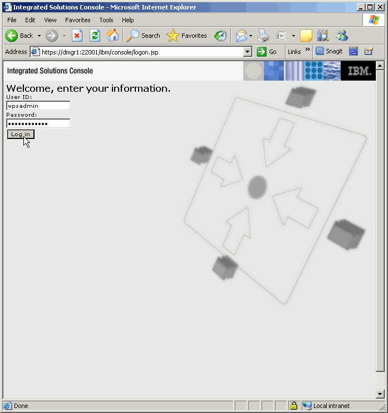Expand the Back button history dropdown arrow

tap(39, 36)
